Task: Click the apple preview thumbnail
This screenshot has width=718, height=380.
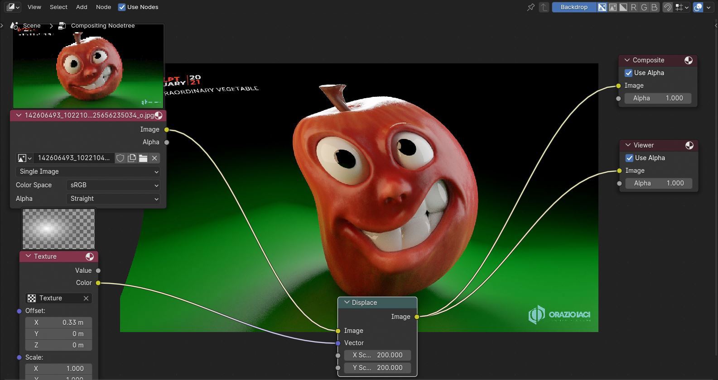Action: point(88,66)
